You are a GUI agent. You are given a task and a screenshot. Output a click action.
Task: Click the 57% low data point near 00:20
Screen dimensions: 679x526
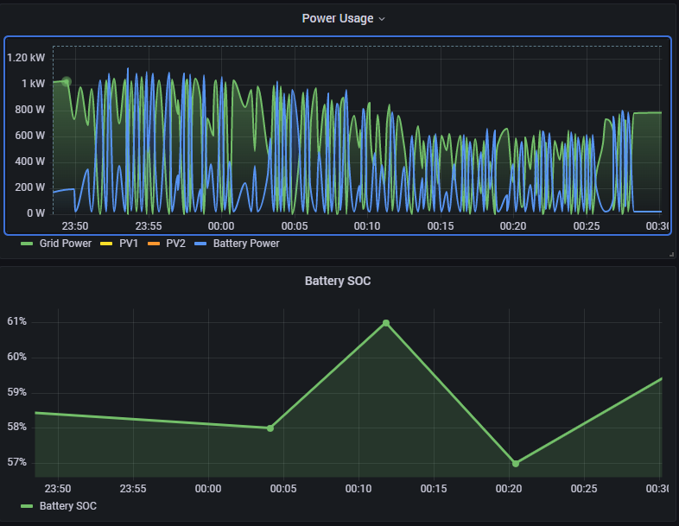tap(516, 464)
